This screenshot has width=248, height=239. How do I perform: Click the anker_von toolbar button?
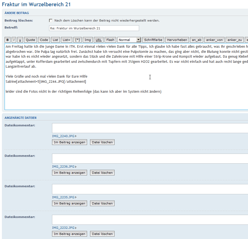214,40
